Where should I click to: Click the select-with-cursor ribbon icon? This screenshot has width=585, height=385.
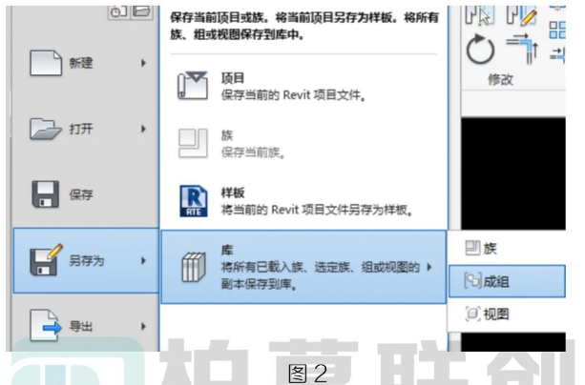(x=480, y=15)
